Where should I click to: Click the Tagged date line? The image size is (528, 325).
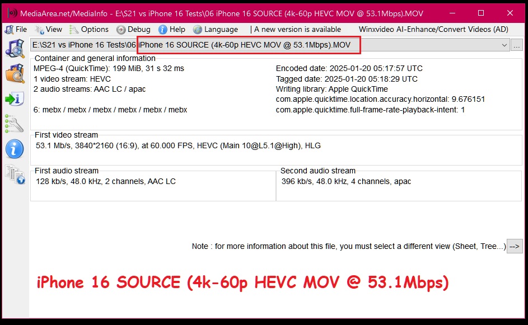(347, 79)
